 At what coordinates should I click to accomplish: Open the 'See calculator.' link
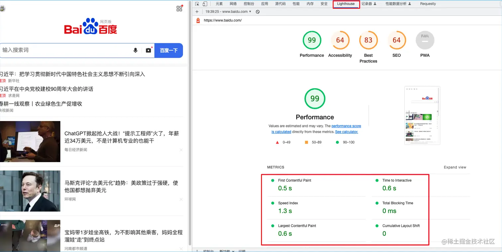coord(347,132)
